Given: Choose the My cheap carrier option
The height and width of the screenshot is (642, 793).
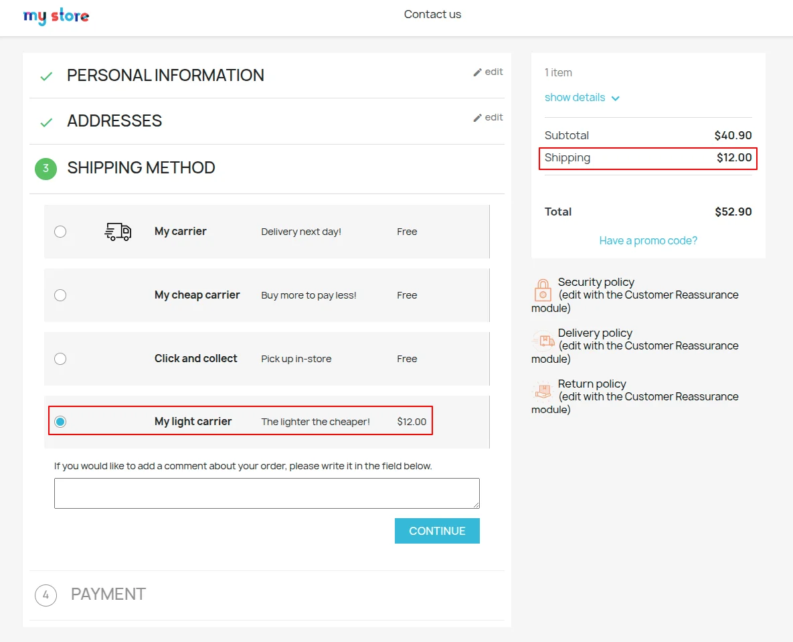Looking at the screenshot, I should point(60,295).
